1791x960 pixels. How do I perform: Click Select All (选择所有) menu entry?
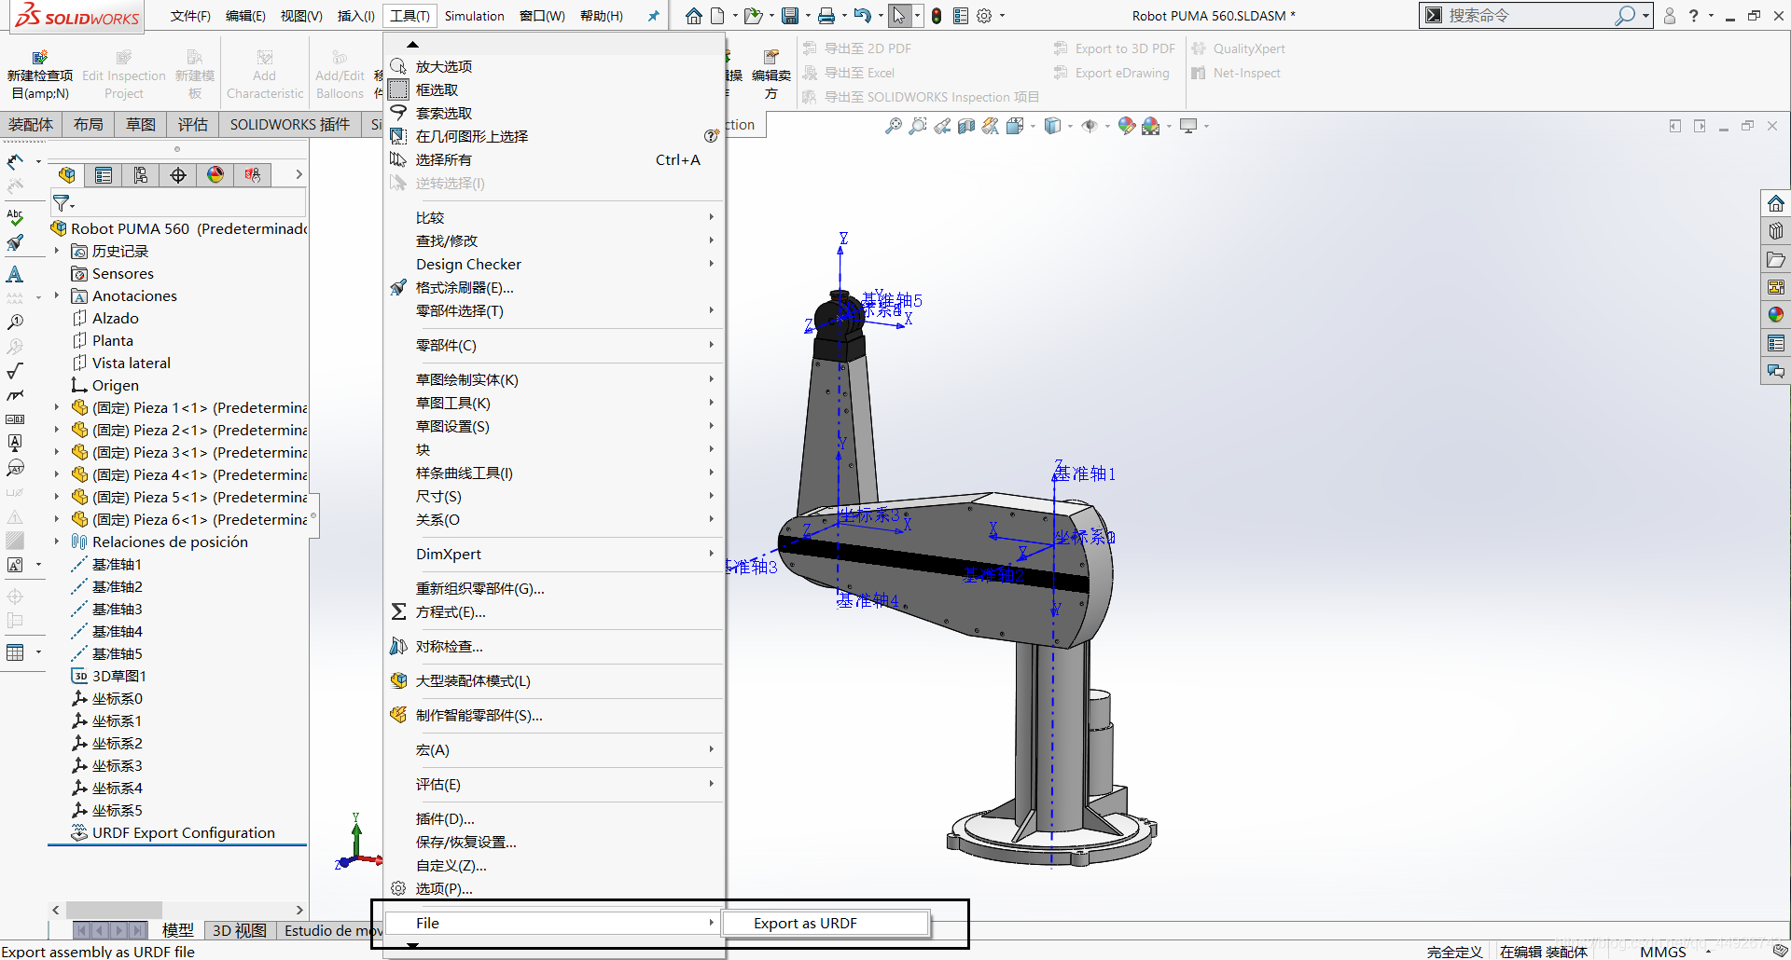click(556, 159)
